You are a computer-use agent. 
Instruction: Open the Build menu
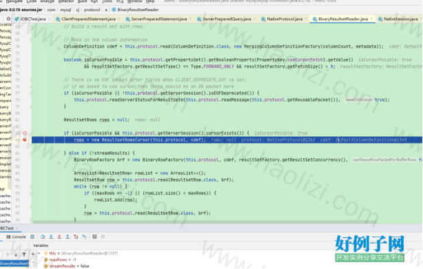(82, 1)
